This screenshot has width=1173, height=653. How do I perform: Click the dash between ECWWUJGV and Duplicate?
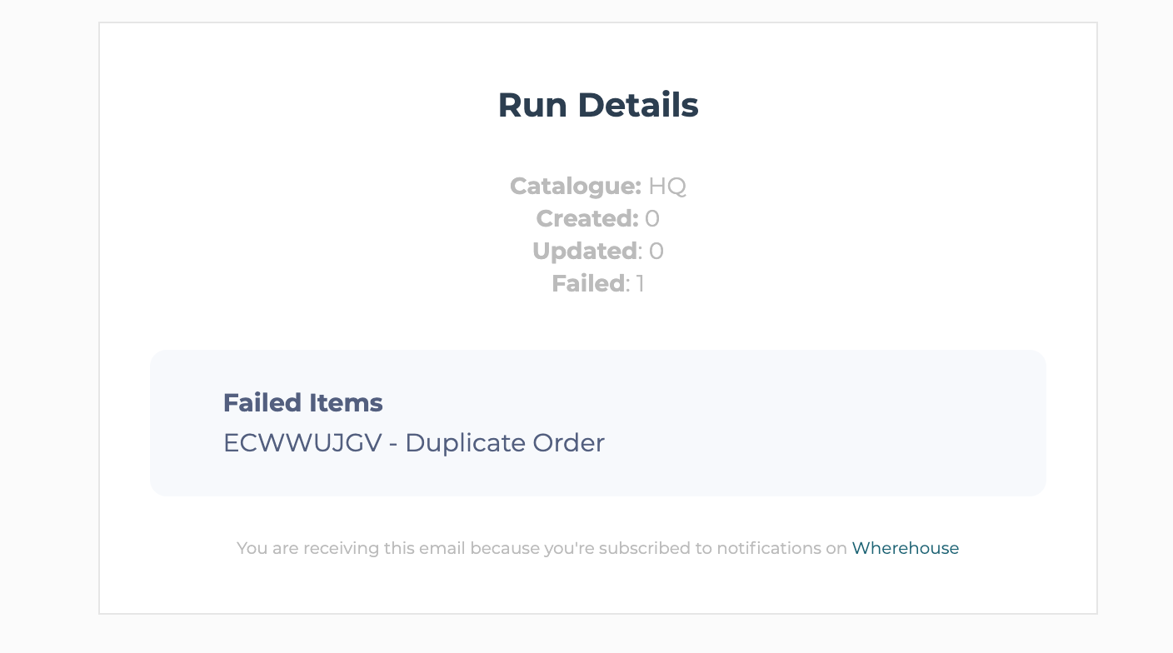point(393,444)
